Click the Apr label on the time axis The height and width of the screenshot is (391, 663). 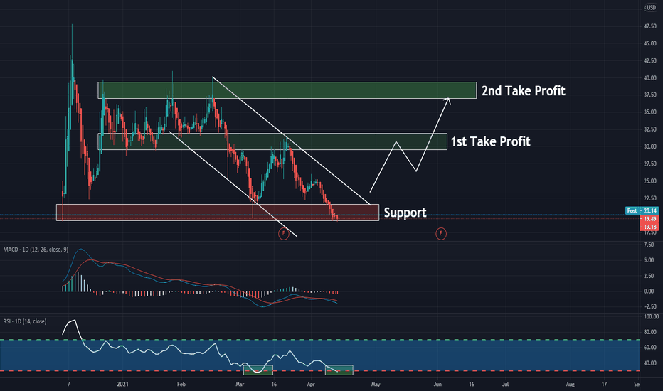(311, 384)
